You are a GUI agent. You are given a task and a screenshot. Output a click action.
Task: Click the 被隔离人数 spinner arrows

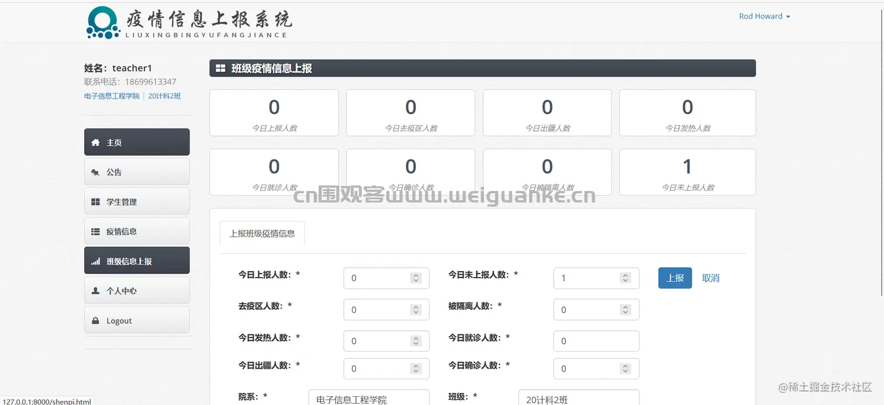[x=626, y=310]
